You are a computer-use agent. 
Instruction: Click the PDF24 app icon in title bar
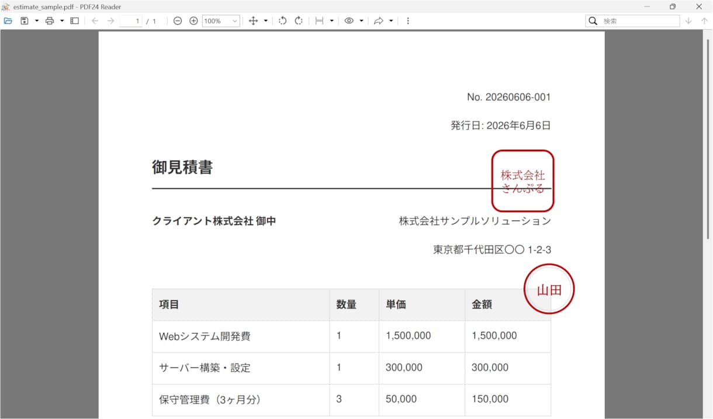point(6,6)
